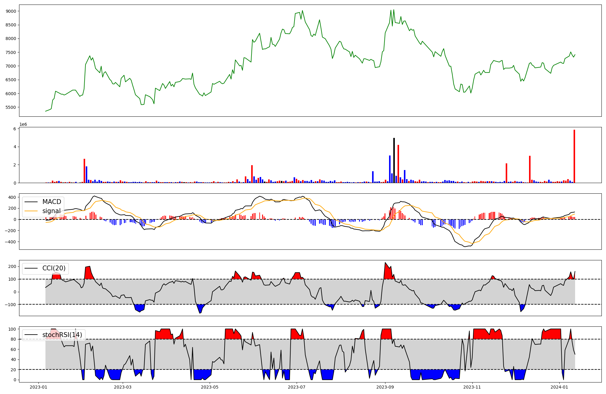Click the 1e6 volume scale label
This screenshot has height=394, width=606.
[x=23, y=124]
